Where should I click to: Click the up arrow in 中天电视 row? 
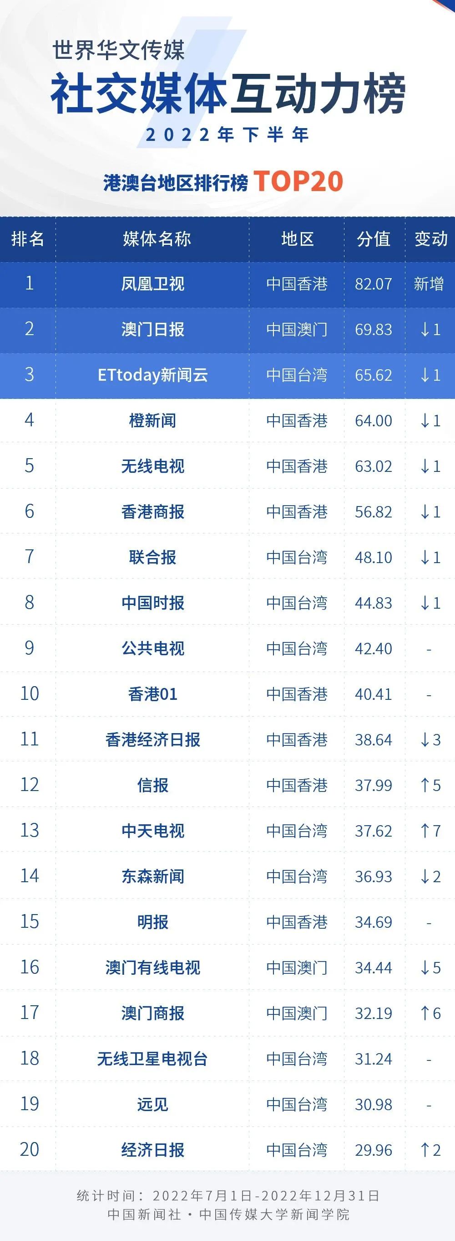click(425, 831)
